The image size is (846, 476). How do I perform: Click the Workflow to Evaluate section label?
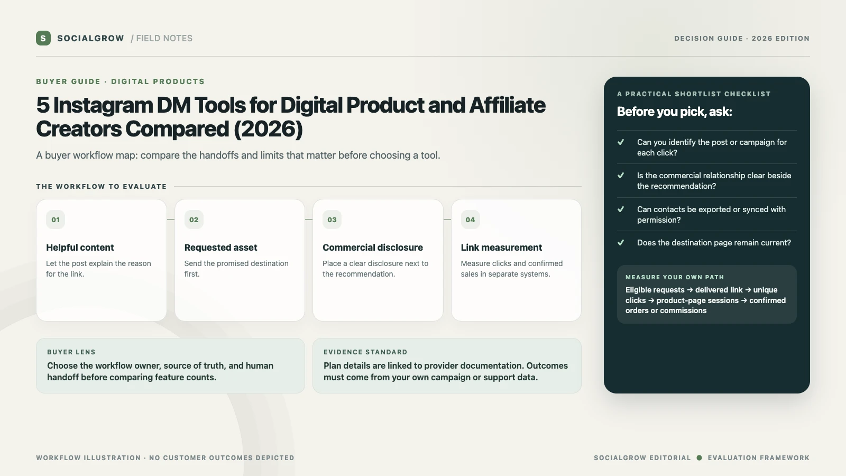102,186
